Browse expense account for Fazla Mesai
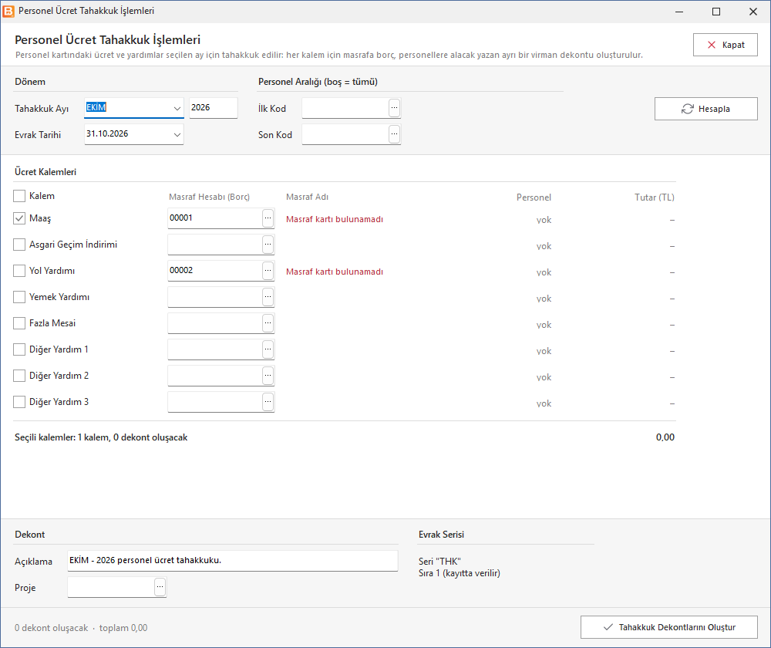The height and width of the screenshot is (648, 771). point(268,322)
